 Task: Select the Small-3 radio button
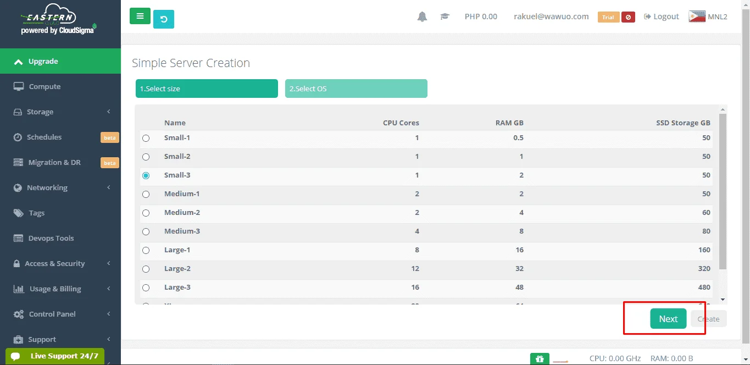[x=146, y=176]
